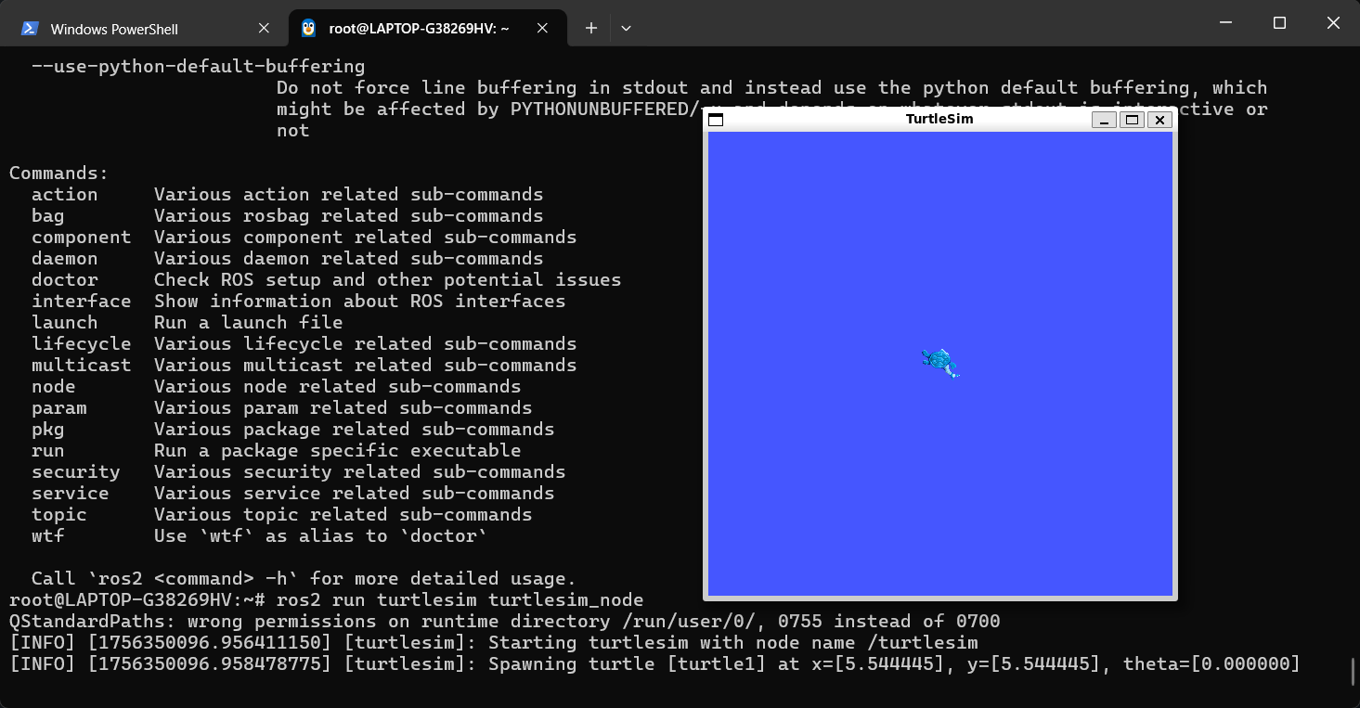Click the TurtleSim title bar text
The width and height of the screenshot is (1360, 708).
tap(939, 119)
